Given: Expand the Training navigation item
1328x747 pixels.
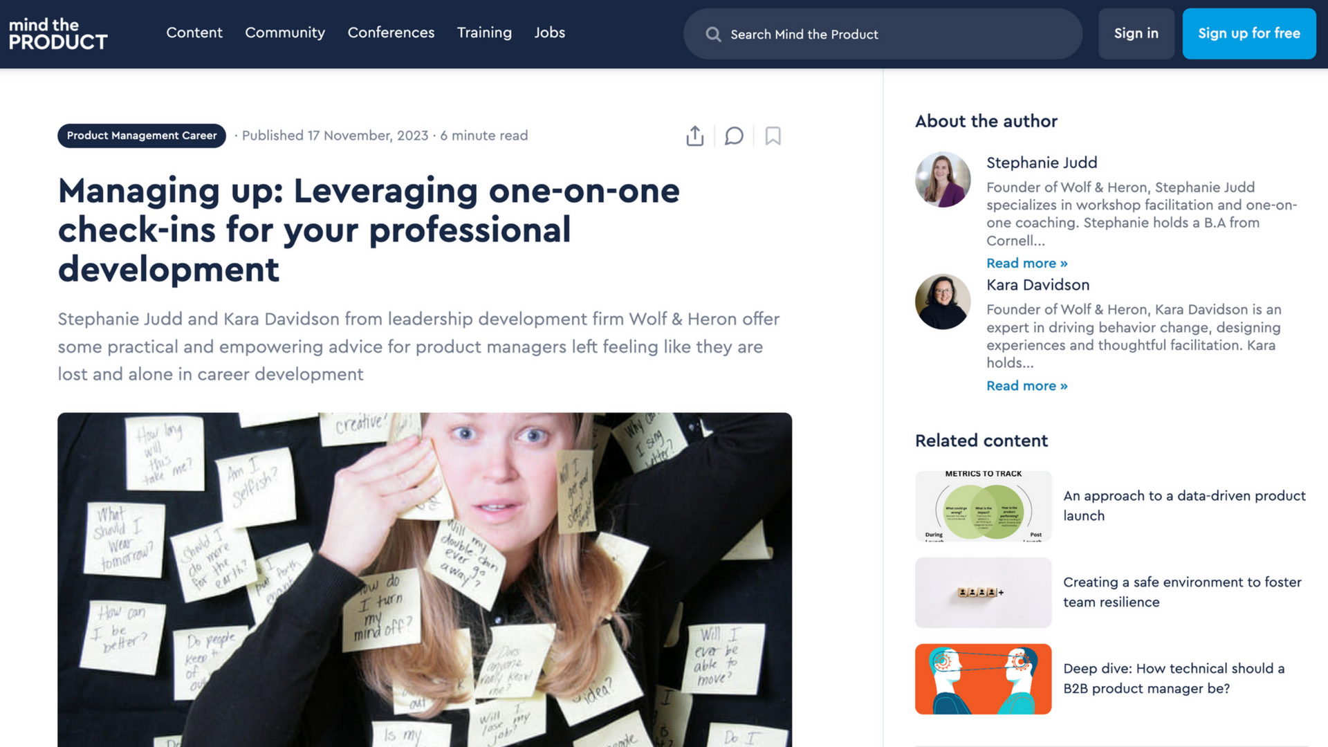Looking at the screenshot, I should pyautogui.click(x=484, y=33).
